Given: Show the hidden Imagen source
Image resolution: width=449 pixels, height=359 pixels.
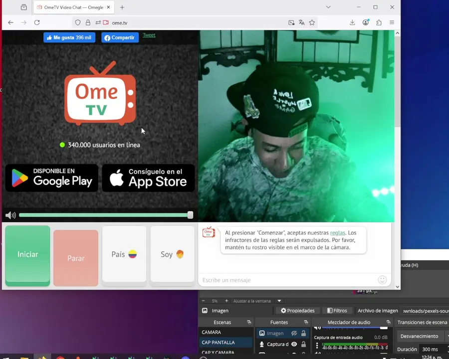Looking at the screenshot, I should [294, 333].
